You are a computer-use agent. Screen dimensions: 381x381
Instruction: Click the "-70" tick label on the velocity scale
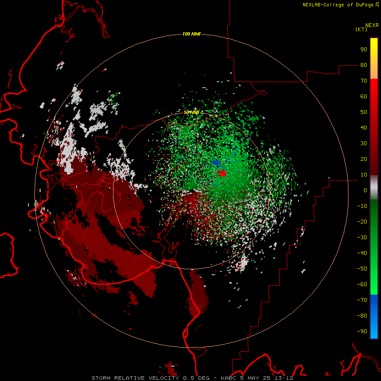coord(362,300)
